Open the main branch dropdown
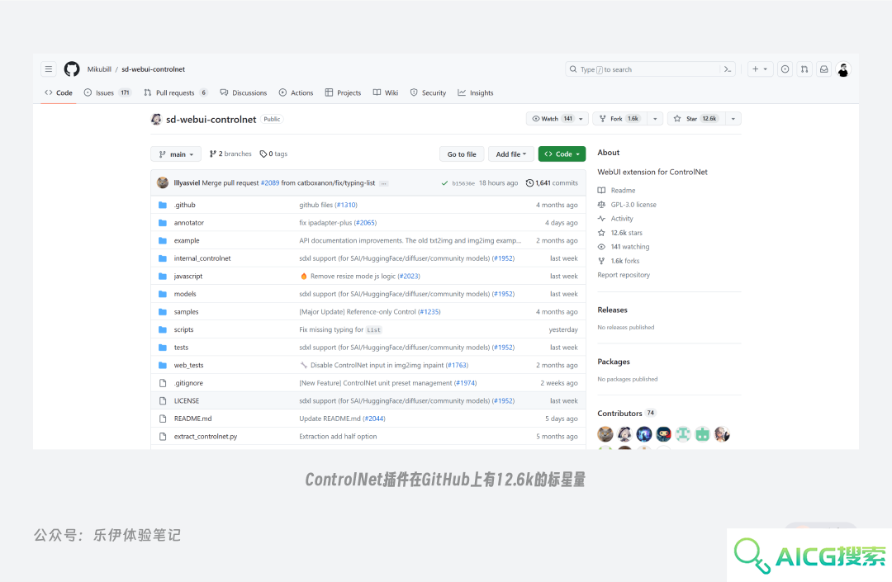The width and height of the screenshot is (892, 582). point(176,154)
